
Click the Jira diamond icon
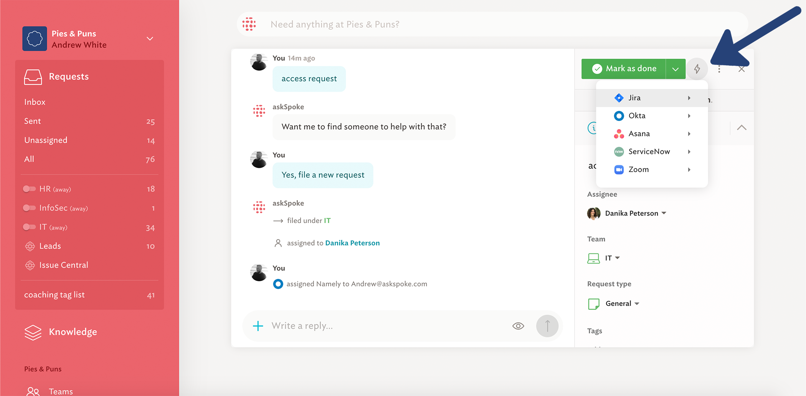(619, 98)
